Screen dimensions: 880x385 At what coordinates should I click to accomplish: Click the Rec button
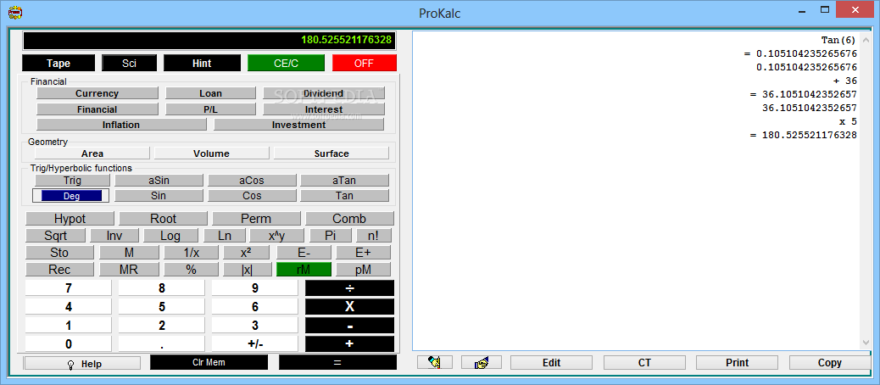[x=59, y=270]
